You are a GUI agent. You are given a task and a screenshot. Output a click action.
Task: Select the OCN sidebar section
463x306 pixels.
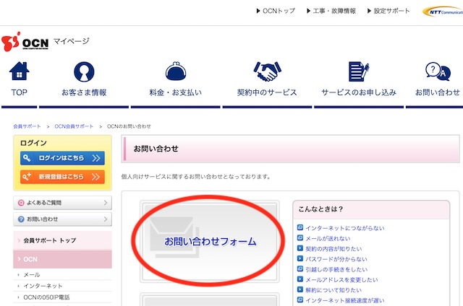tap(62, 259)
